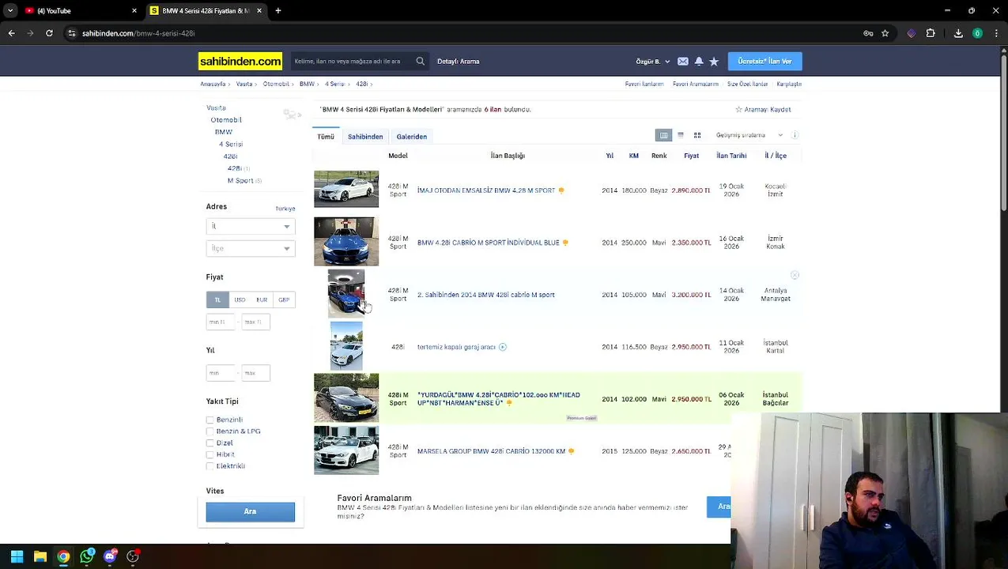The image size is (1008, 569).
Task: Open Size Özel İlanlar link
Action: pos(748,84)
